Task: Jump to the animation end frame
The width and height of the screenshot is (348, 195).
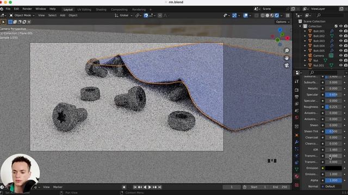Action: (x=159, y=187)
